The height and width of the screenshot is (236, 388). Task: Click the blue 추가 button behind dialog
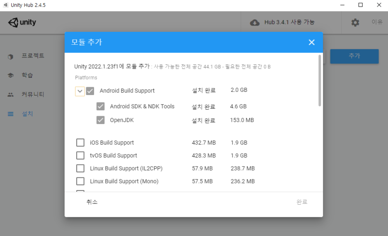coord(354,56)
